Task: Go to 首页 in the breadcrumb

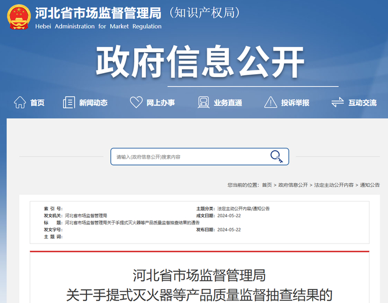Action: tap(267, 185)
